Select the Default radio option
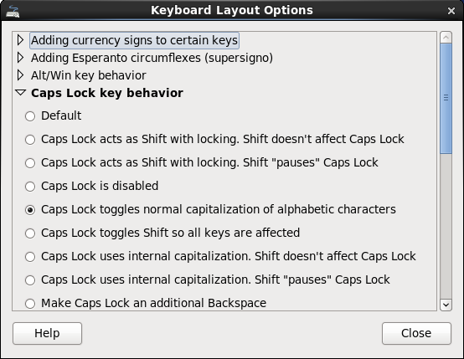The height and width of the screenshot is (359, 464). pyautogui.click(x=30, y=116)
